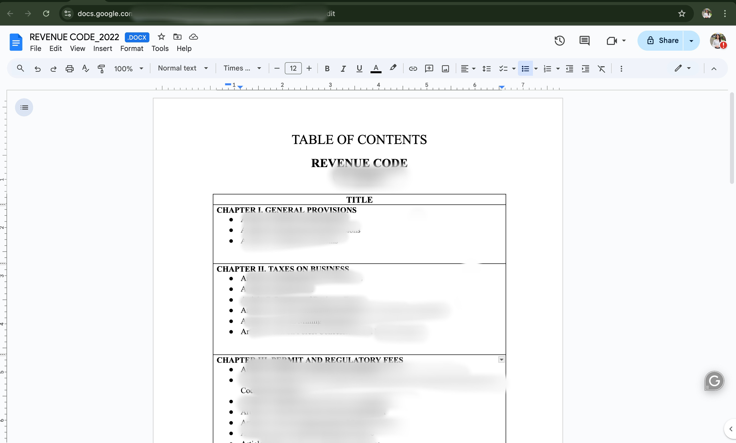Click the Add comment icon
736x443 pixels.
(x=429, y=69)
